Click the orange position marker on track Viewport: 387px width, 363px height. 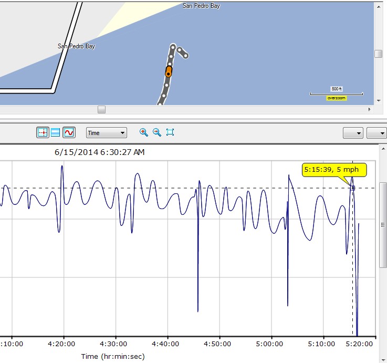[169, 71]
